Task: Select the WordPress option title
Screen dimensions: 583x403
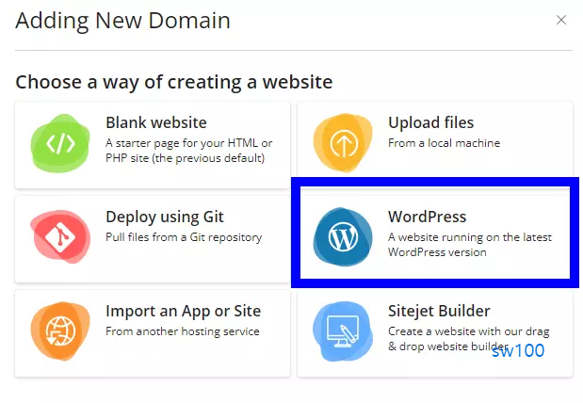Action: [428, 217]
